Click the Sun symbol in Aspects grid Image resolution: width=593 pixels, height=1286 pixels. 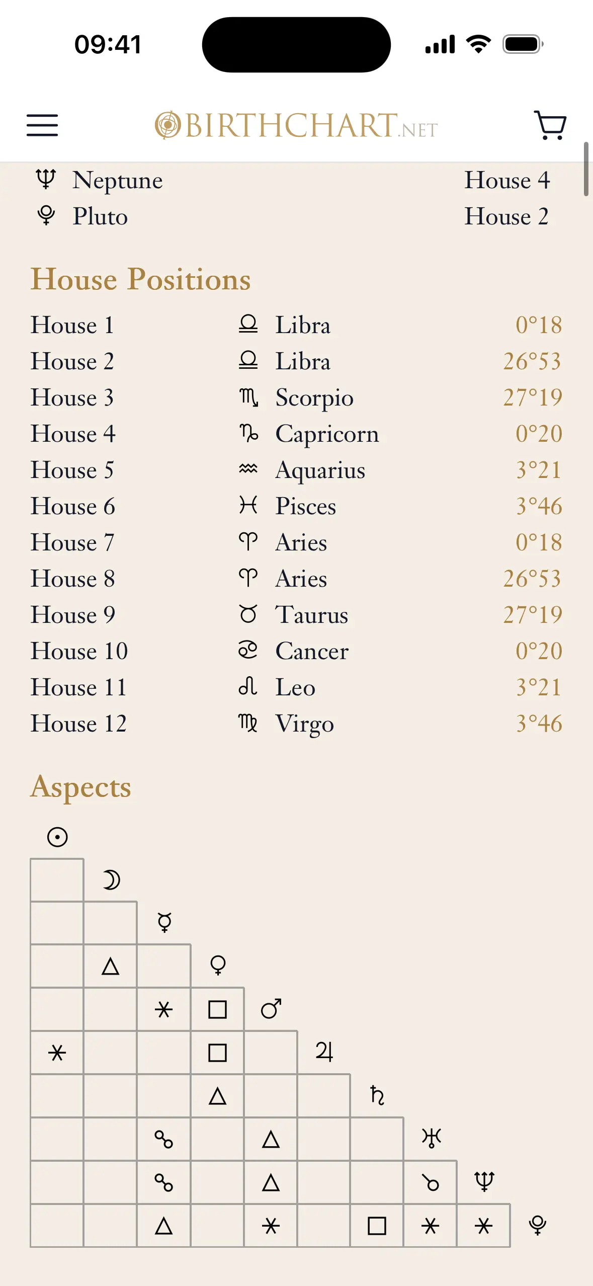(57, 837)
